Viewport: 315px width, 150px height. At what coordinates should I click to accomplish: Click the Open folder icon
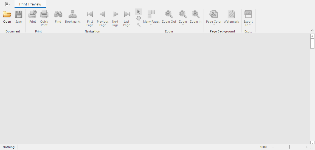(7, 14)
